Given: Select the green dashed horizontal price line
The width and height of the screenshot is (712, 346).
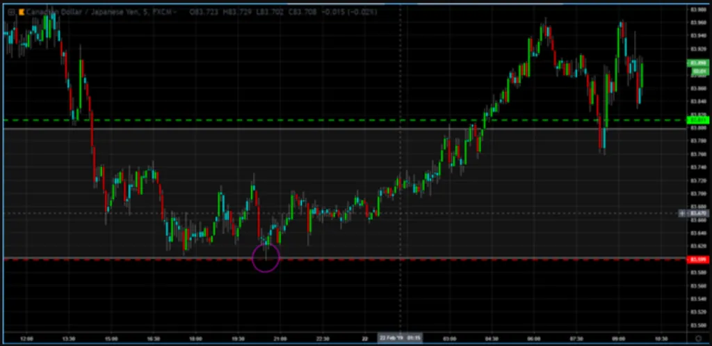Looking at the screenshot, I should click(345, 120).
